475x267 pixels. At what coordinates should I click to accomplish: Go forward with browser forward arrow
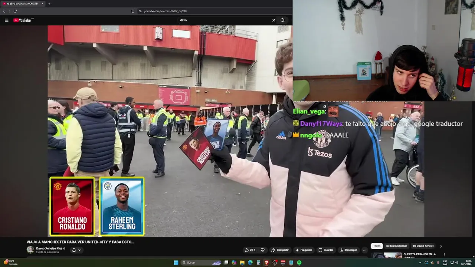pos(10,11)
